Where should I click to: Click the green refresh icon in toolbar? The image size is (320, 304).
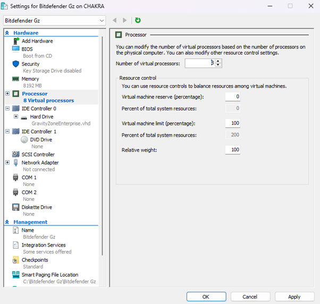pos(138,20)
